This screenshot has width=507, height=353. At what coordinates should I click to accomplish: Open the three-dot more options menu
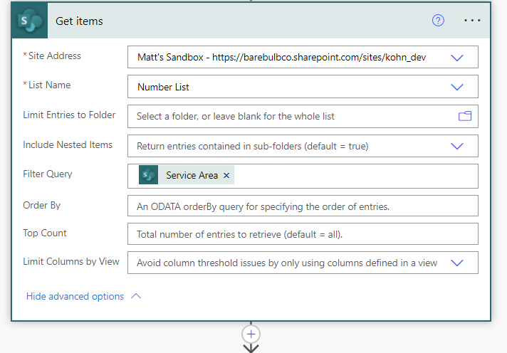[472, 21]
